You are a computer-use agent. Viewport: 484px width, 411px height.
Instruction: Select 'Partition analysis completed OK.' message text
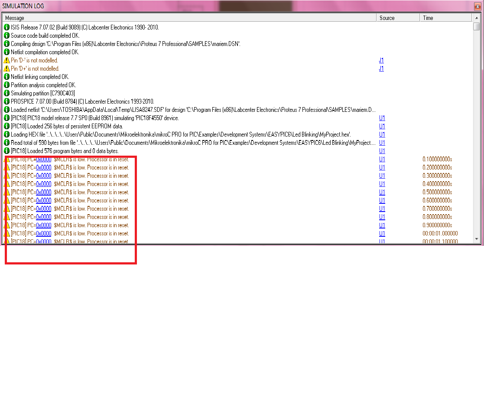[43, 85]
